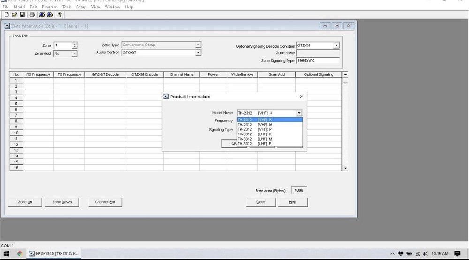Click the Dropbox tray icon
The height and width of the screenshot is (260, 469).
pyautogui.click(x=401, y=254)
